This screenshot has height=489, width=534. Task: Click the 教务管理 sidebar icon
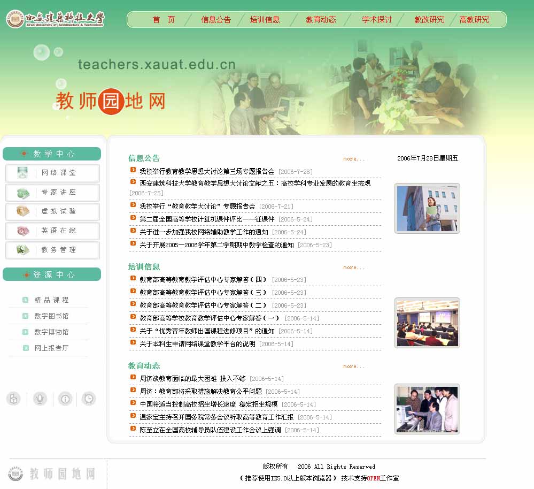(x=22, y=250)
